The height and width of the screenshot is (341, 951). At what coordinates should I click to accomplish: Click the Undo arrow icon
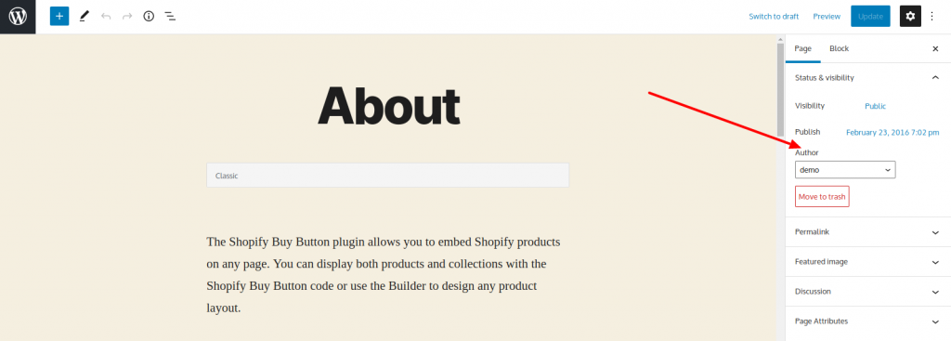[x=106, y=17]
